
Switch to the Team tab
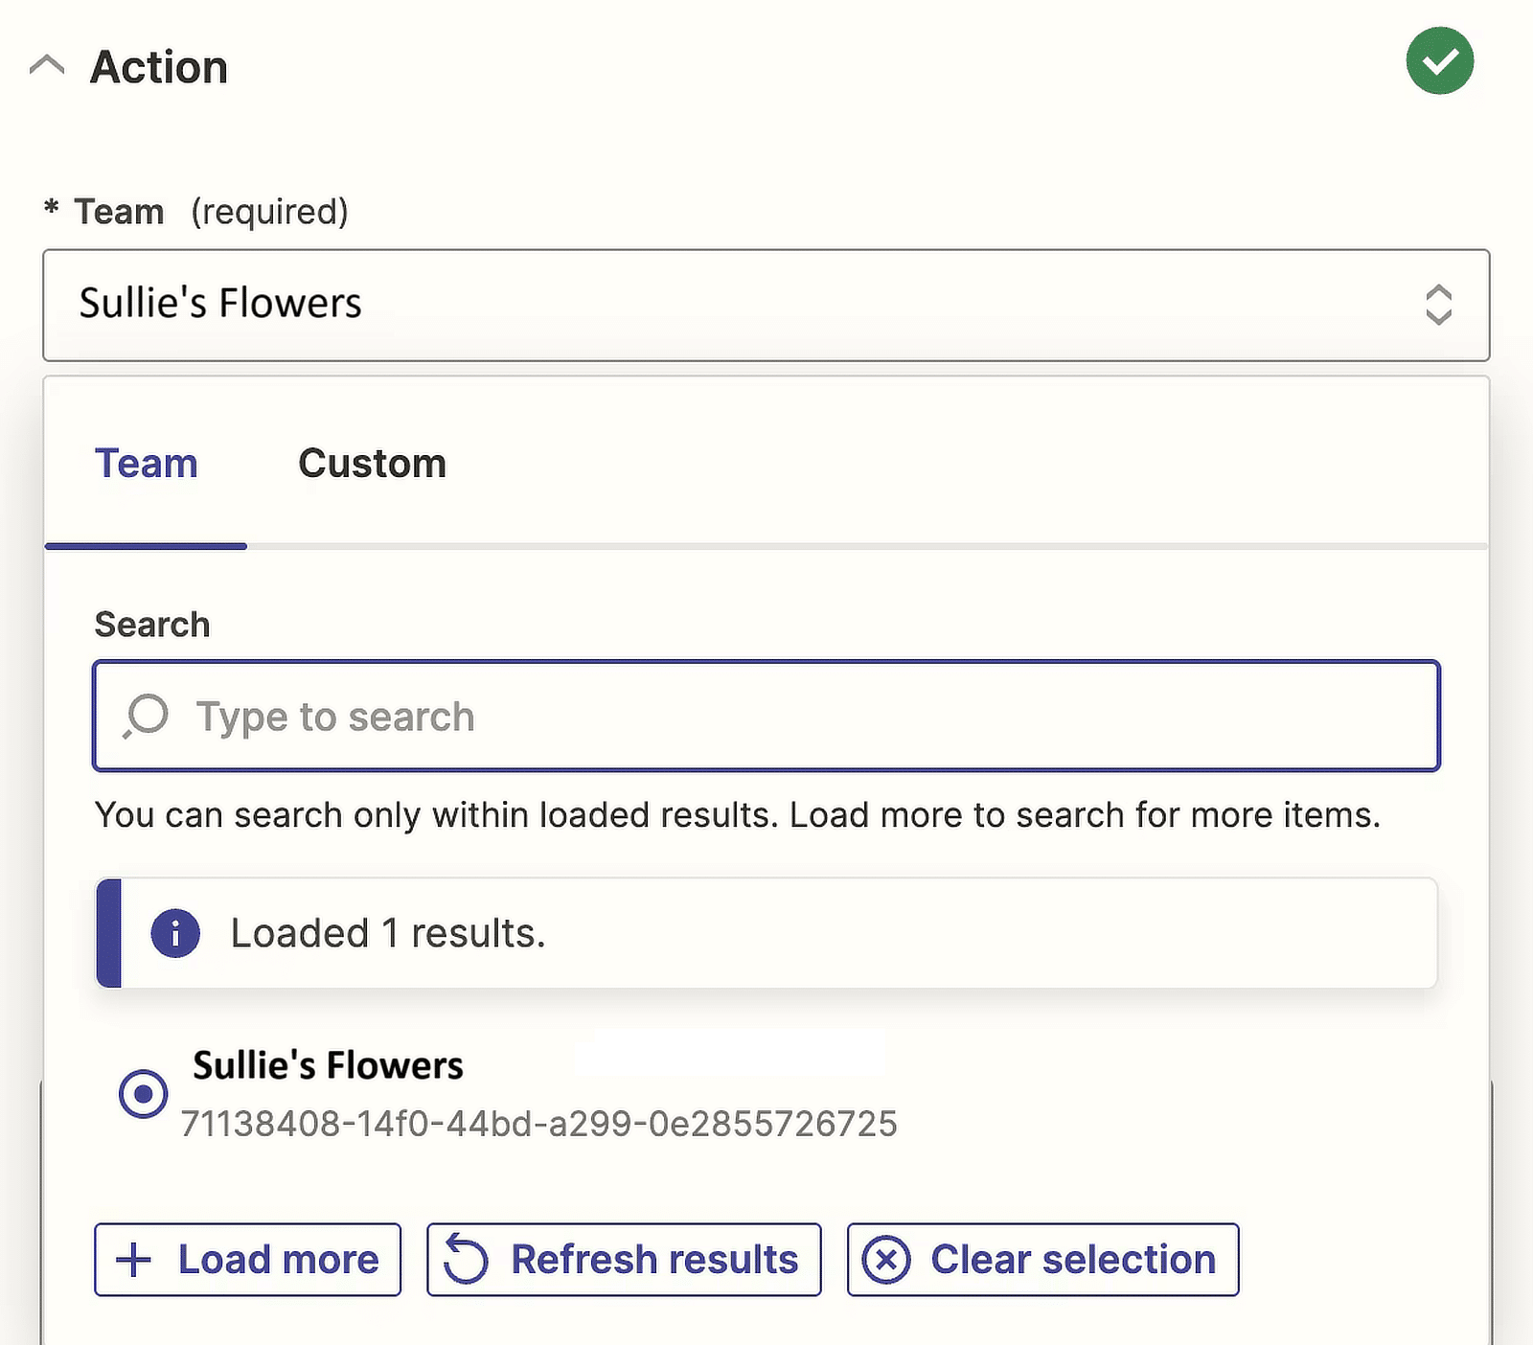pos(146,465)
